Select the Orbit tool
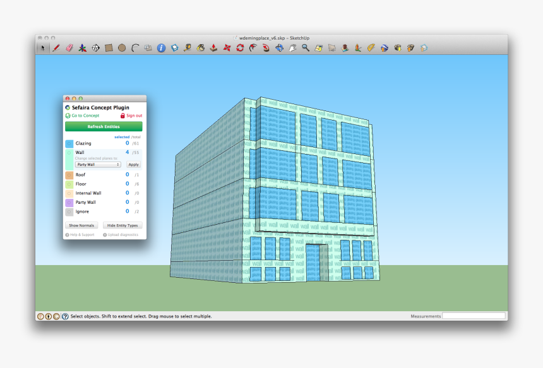The image size is (543, 368). coord(280,47)
